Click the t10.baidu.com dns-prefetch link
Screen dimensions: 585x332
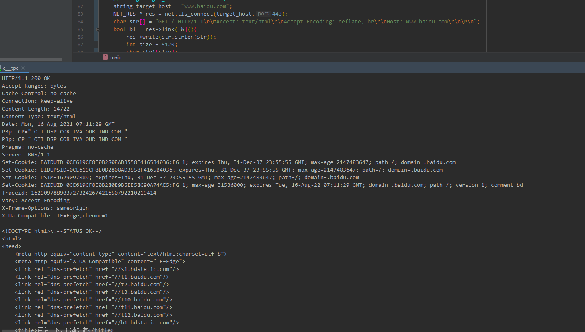(143, 299)
